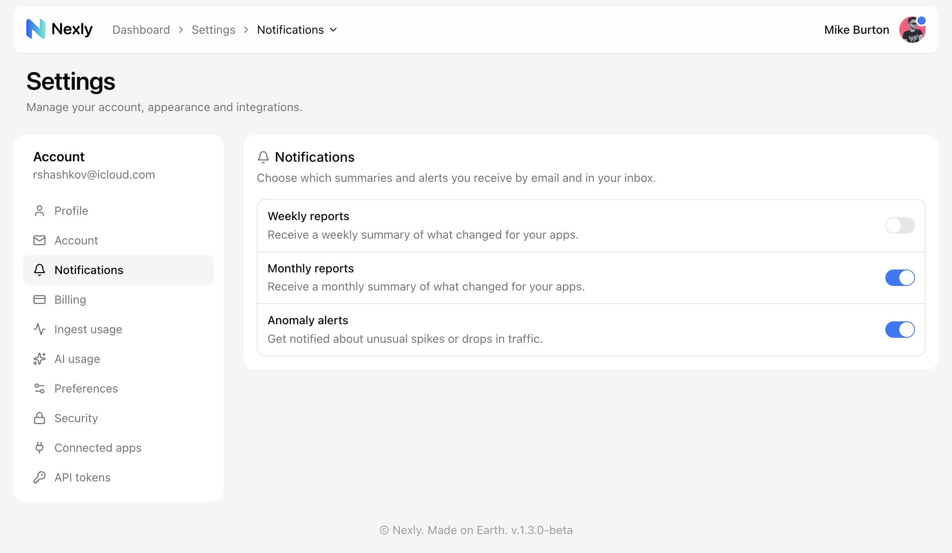Viewport: 952px width, 553px height.
Task: Navigate to Settings breadcrumb link
Action: (214, 30)
